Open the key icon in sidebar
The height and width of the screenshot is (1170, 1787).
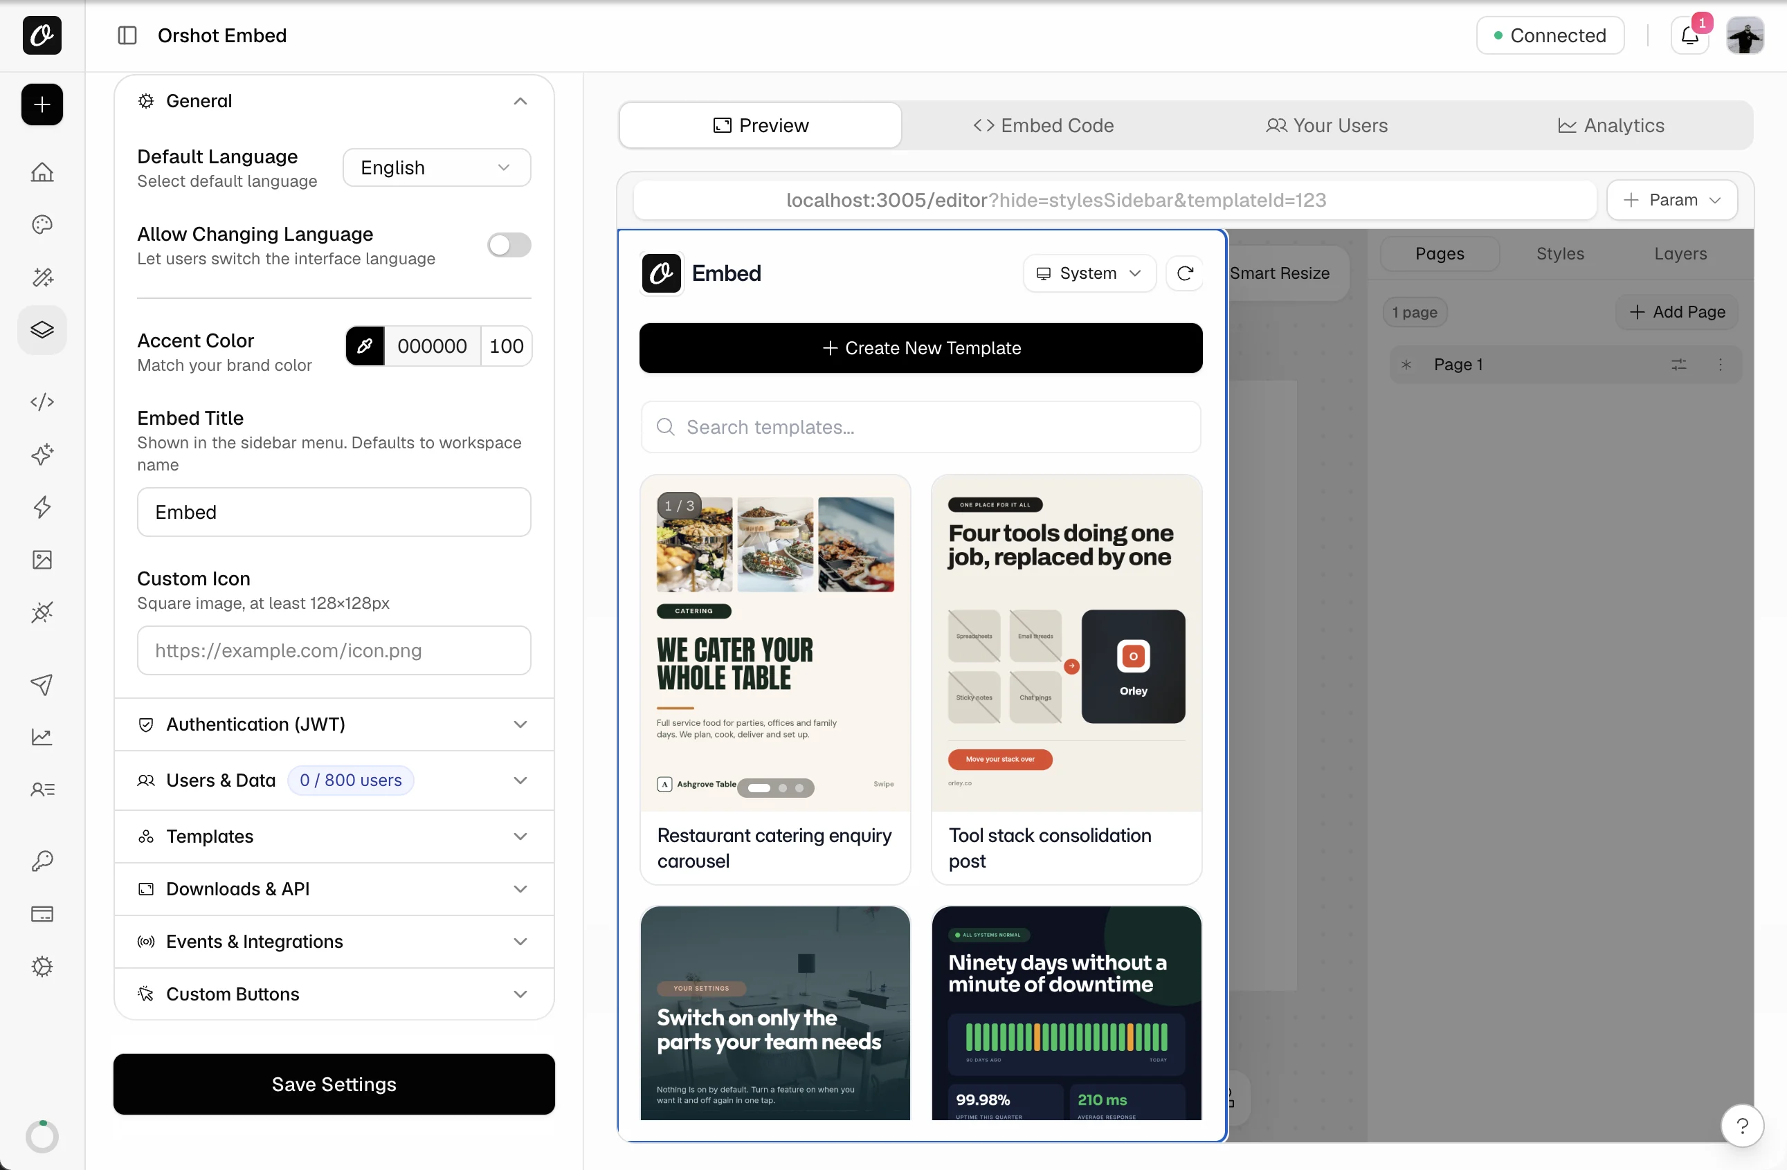tap(42, 861)
